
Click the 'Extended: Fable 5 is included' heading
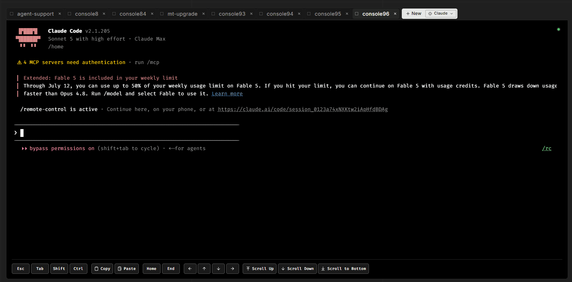point(101,78)
